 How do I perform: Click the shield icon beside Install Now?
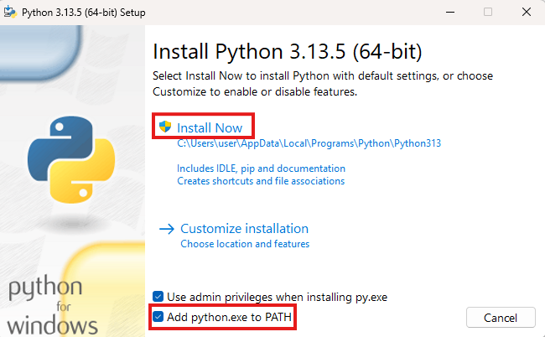165,127
